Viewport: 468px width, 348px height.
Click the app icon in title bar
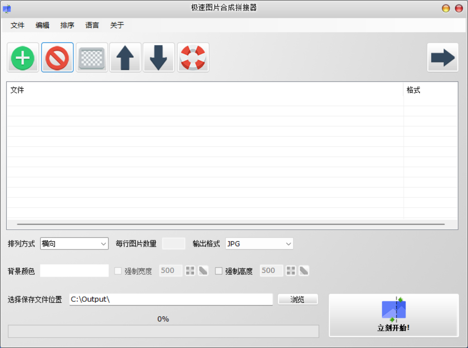click(x=7, y=9)
